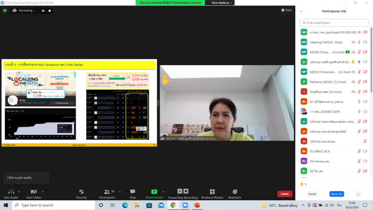Open Task View on the taskbar
373x210 pixels.
112,205
